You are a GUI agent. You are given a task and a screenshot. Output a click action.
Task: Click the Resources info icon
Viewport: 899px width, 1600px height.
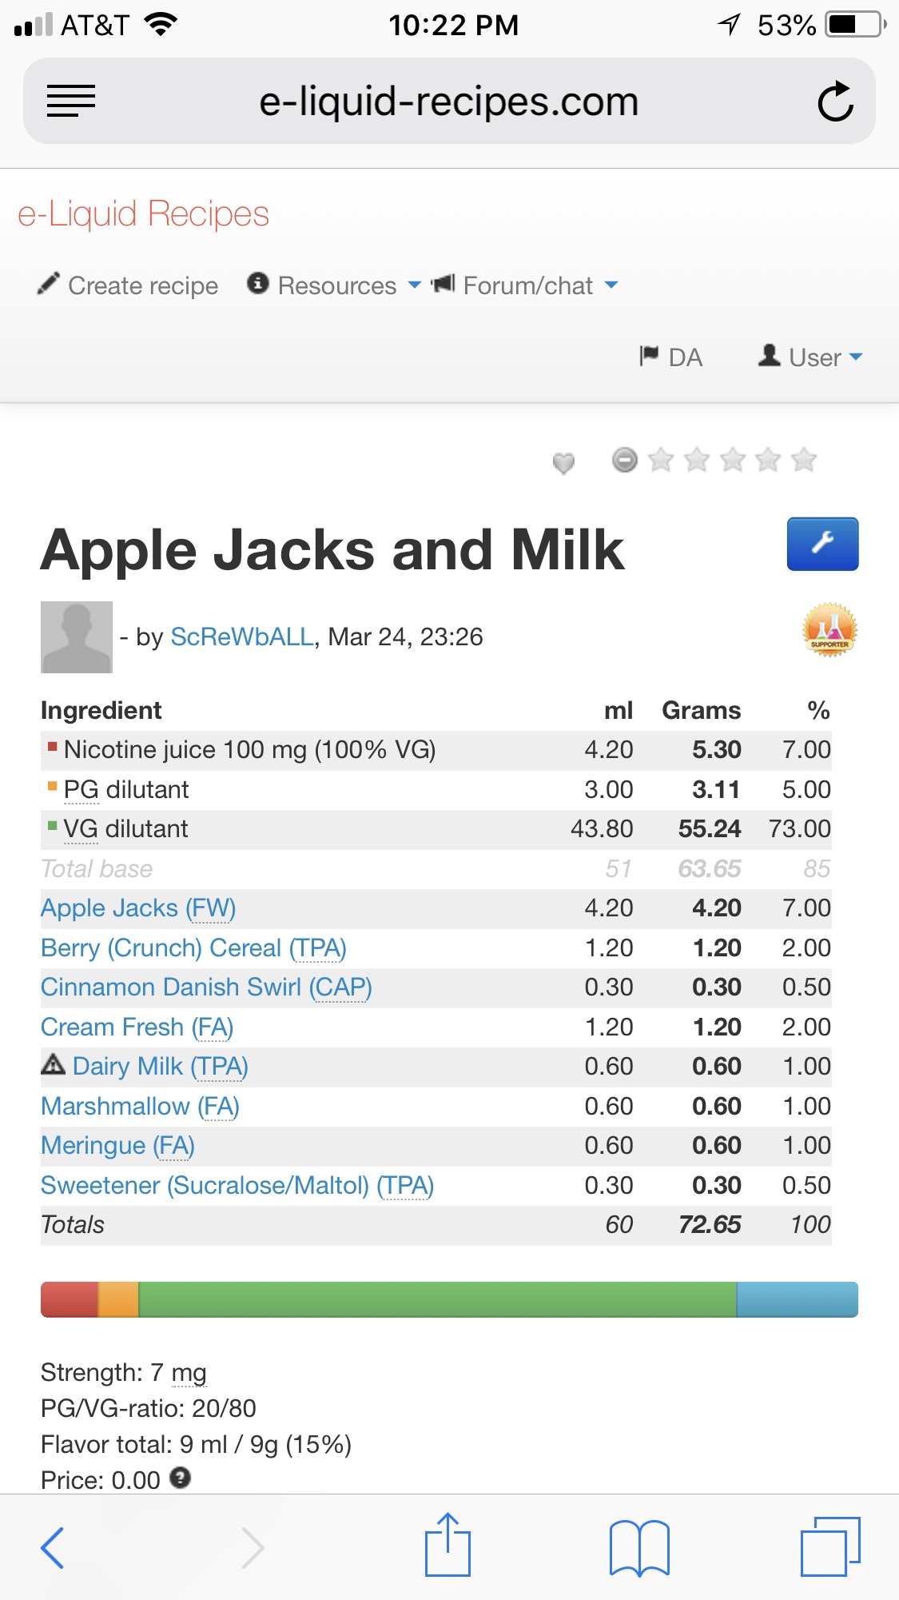point(257,284)
